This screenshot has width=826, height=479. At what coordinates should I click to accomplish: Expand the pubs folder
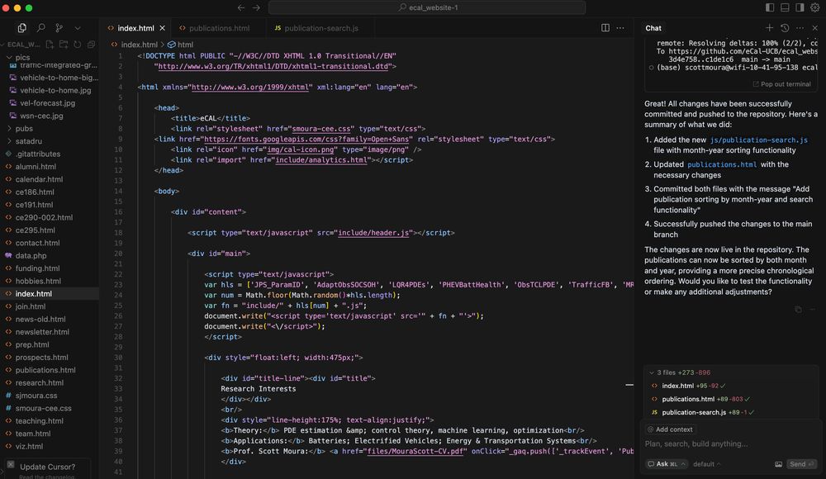click(24, 129)
